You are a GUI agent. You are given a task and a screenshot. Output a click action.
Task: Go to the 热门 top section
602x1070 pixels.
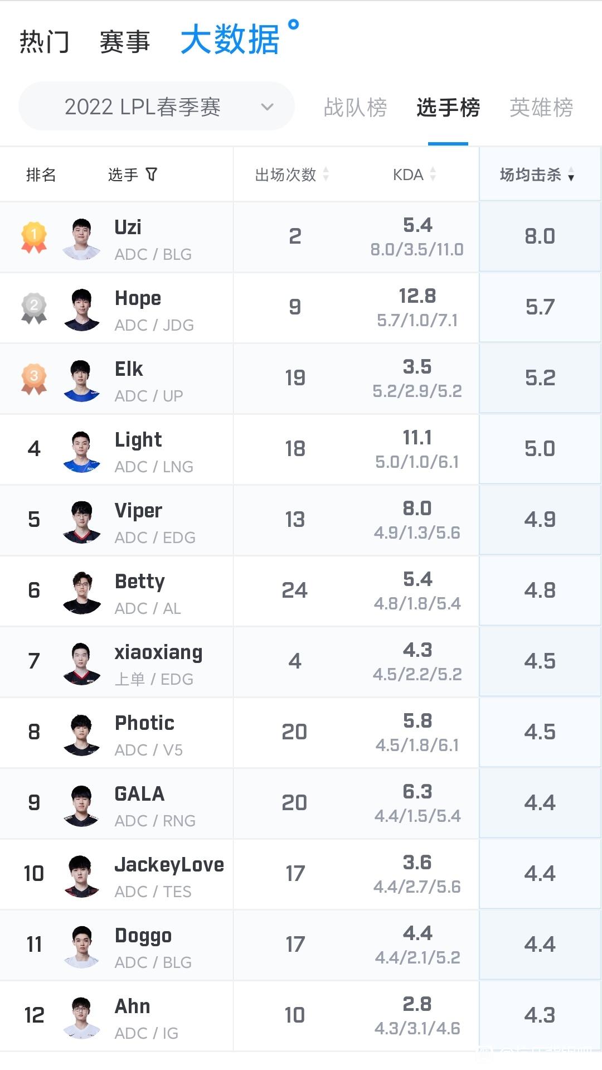45,42
